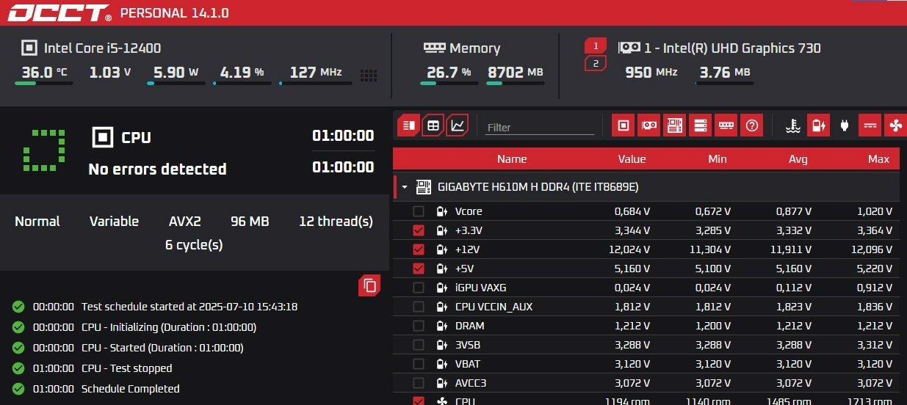Click the voltage icon in the DRAM row
The width and height of the screenshot is (907, 405).
(441, 326)
